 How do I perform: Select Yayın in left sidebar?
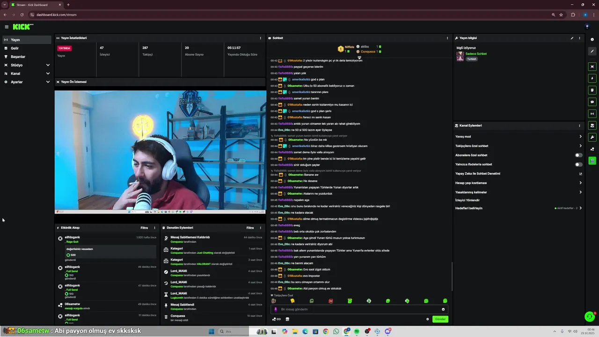click(27, 40)
